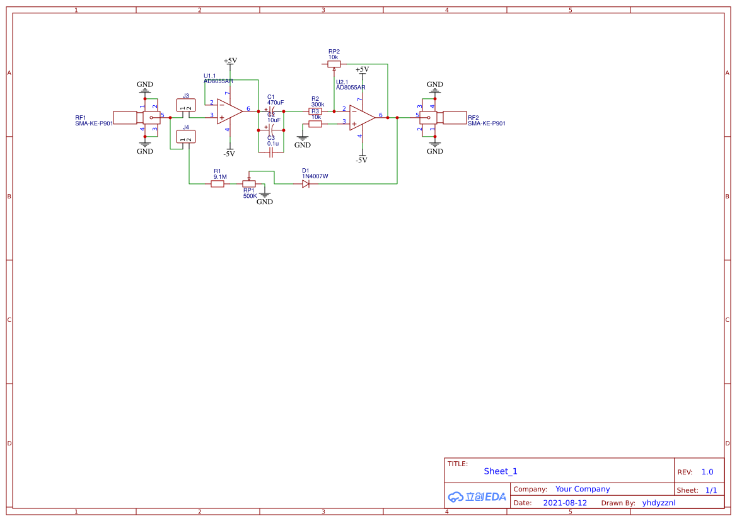Click the R3 resistor symbol
This screenshot has width=737, height=521.
[x=315, y=124]
